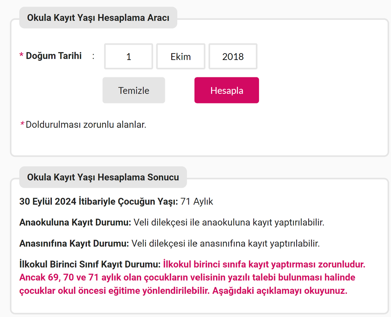The width and height of the screenshot is (391, 317).
Task: Open the birth day dropdown showing 1
Action: pos(128,56)
